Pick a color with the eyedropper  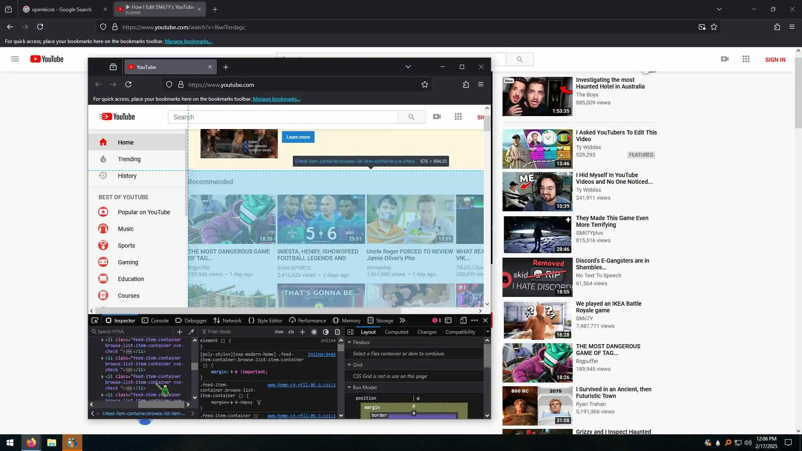[x=191, y=332]
